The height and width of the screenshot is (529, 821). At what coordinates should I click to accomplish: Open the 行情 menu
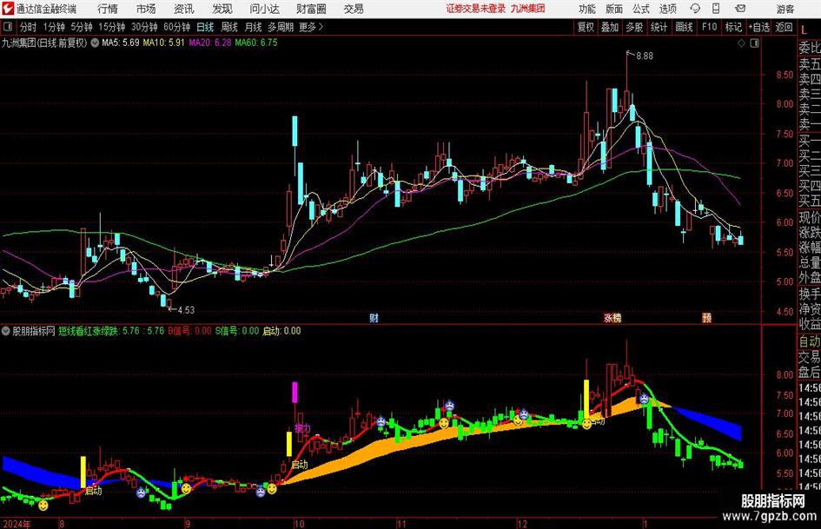tap(108, 9)
